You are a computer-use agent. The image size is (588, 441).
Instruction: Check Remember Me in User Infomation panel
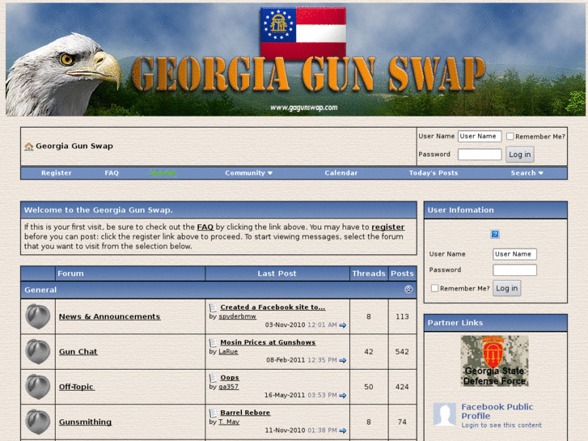[434, 288]
